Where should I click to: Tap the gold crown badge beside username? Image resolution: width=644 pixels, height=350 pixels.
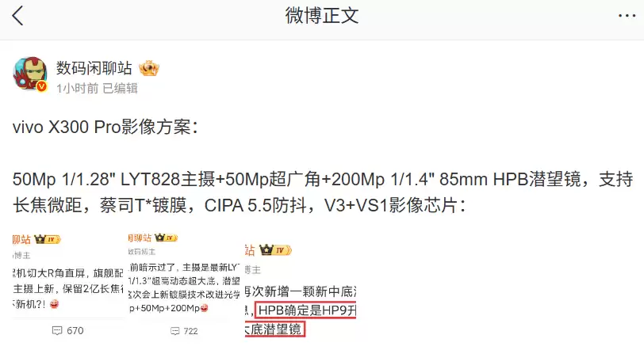click(148, 68)
